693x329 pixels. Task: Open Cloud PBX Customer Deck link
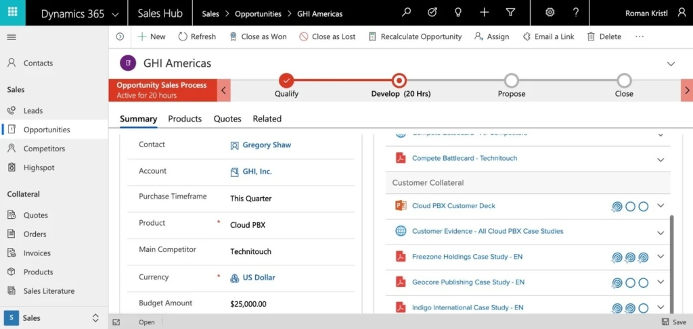coord(453,205)
